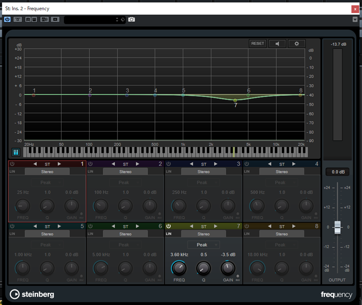
Task: Select the Stereo tab of band 3
Action: [204, 172]
